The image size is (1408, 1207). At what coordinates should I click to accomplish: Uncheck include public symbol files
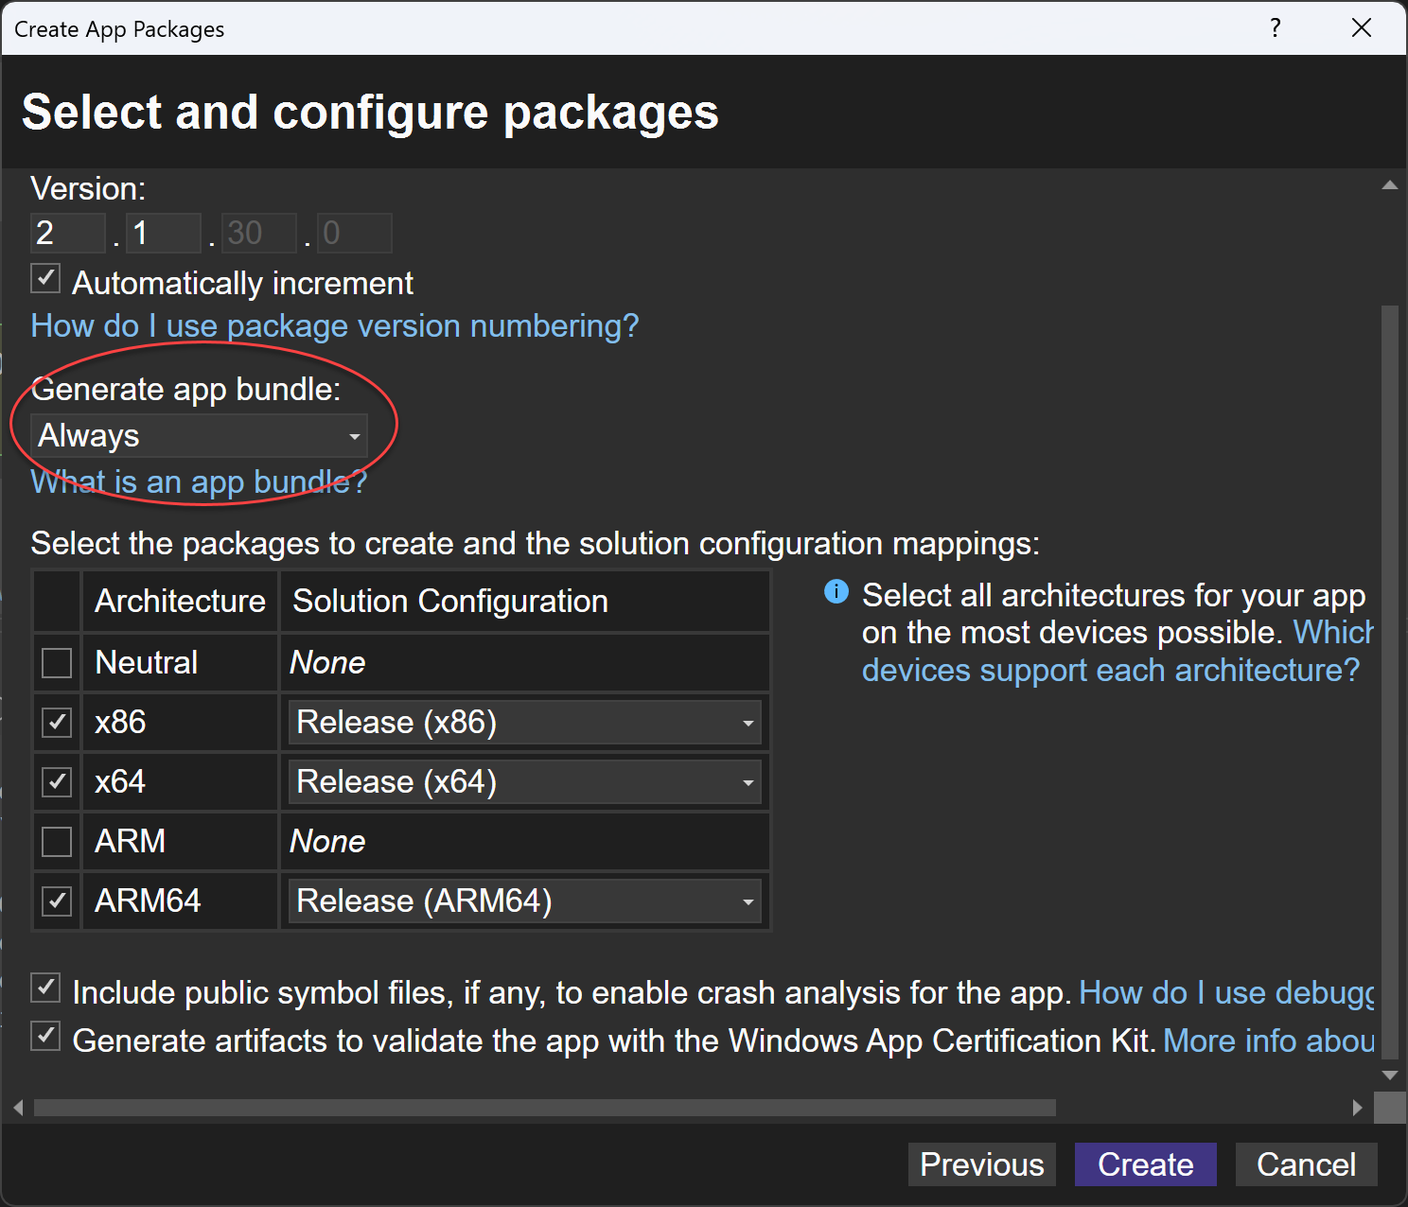44,988
